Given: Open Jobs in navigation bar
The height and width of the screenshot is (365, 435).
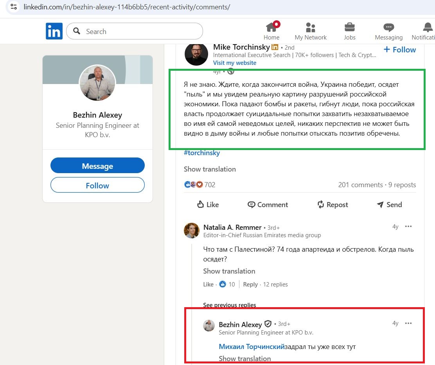Looking at the screenshot, I should click(x=350, y=31).
